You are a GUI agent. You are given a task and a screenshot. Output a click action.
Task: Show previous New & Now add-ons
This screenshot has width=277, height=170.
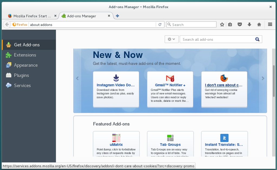77,79
